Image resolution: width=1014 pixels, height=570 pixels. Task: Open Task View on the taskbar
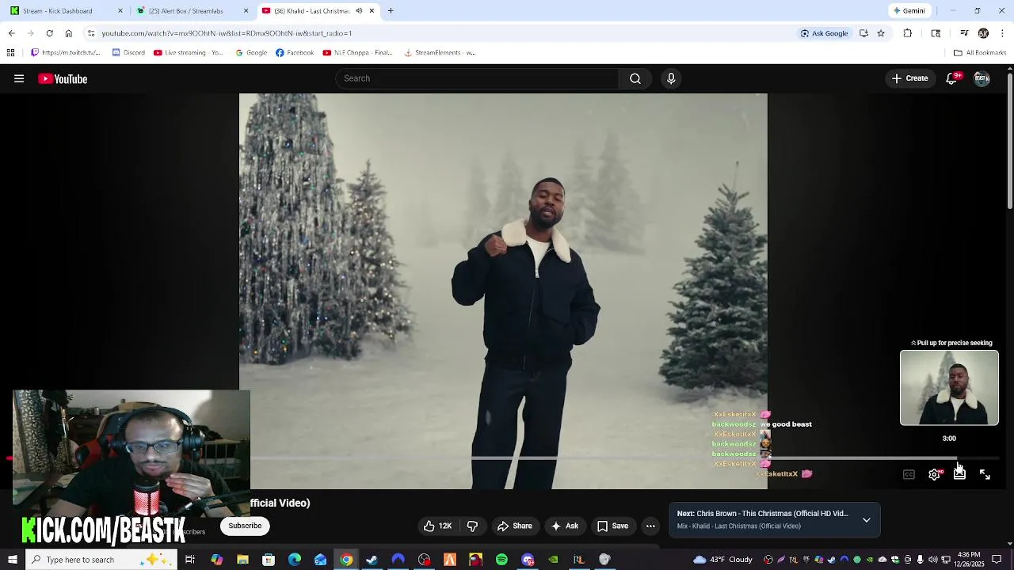pyautogui.click(x=190, y=560)
